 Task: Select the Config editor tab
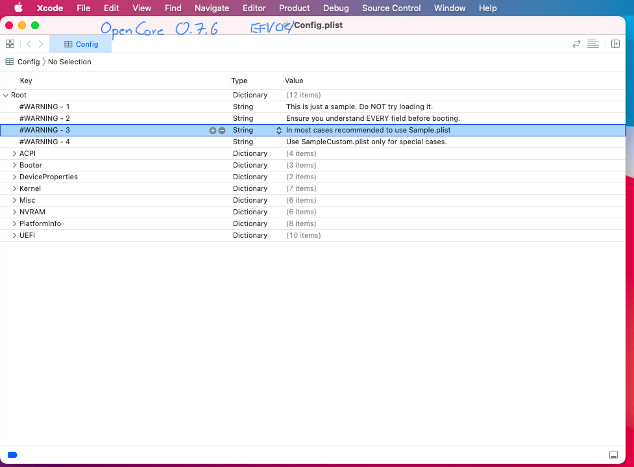pos(80,44)
